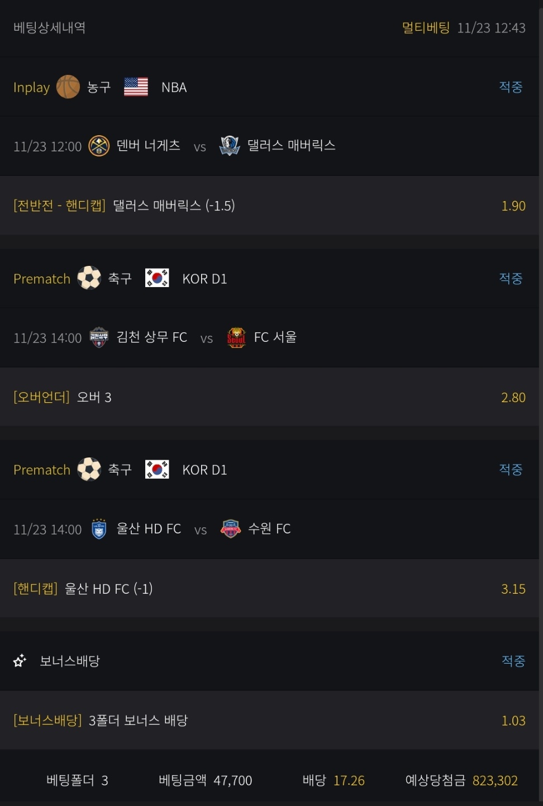Viewport: 543px width, 806px height.
Task: Click the bonus odds star icon
Action: [x=20, y=661]
